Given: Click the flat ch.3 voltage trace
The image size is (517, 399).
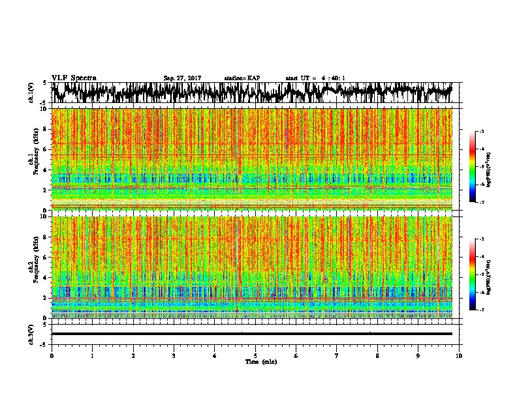Looking at the screenshot, I should [x=251, y=334].
